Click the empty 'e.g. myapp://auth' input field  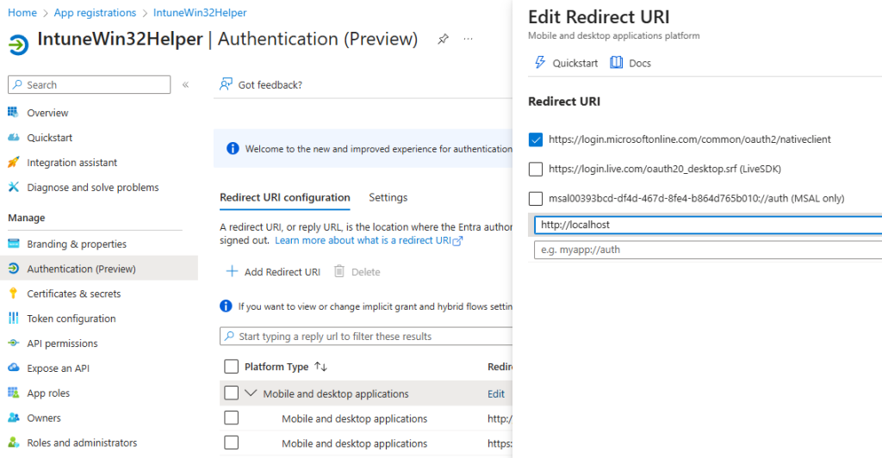coord(706,250)
